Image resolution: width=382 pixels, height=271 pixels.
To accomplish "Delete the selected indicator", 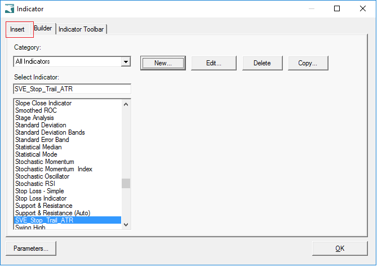I will [263, 63].
